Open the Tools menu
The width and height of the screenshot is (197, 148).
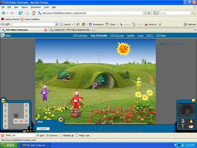(x=46, y=7)
